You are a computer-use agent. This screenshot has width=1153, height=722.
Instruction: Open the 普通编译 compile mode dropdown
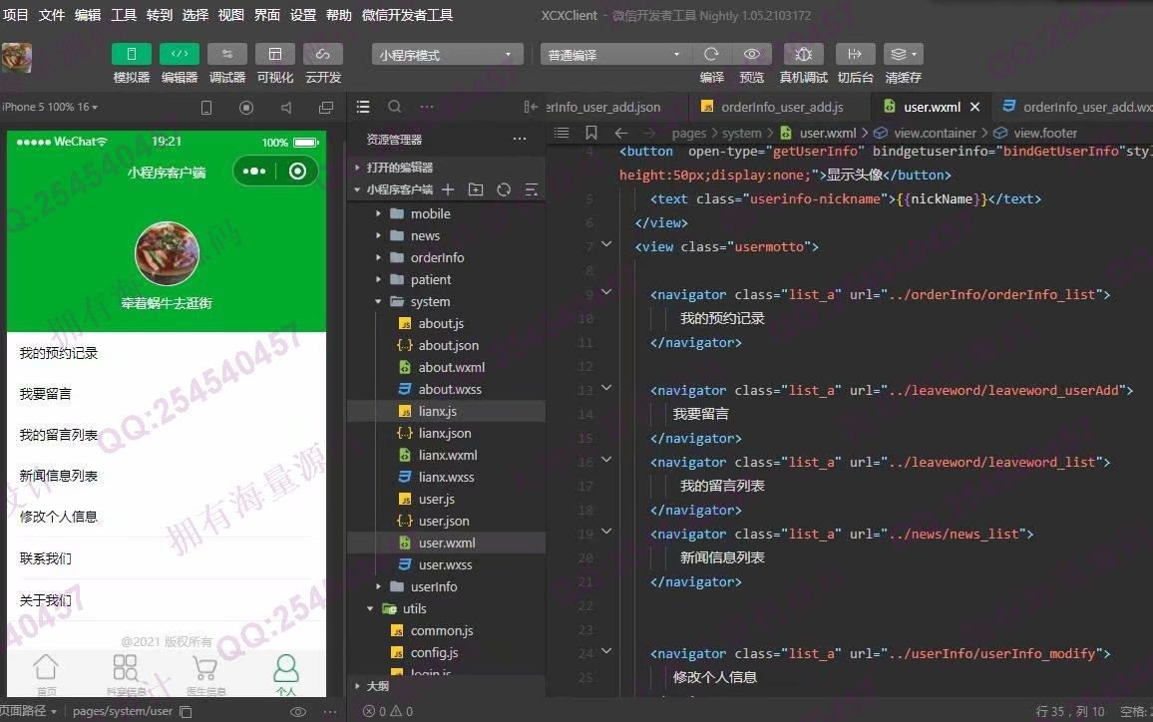(x=615, y=55)
